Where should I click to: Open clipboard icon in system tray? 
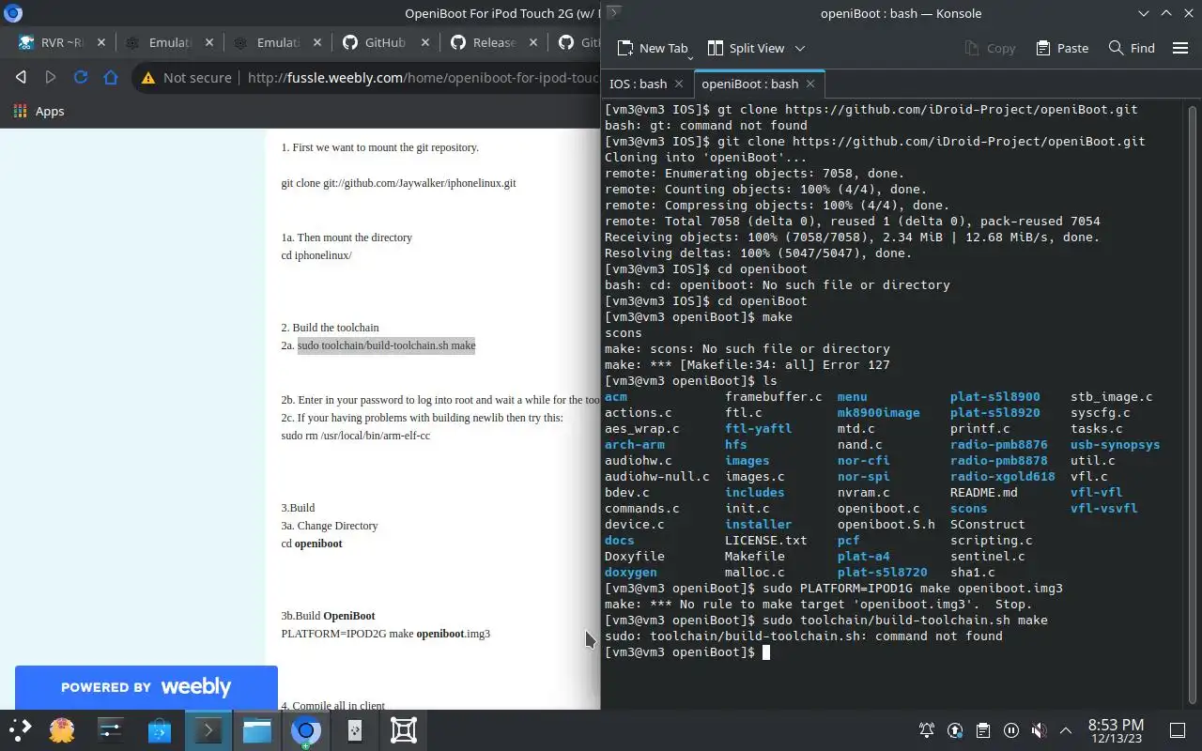coord(982,730)
